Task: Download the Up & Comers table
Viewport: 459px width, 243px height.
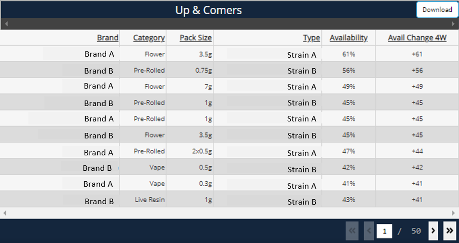Action: pyautogui.click(x=437, y=10)
